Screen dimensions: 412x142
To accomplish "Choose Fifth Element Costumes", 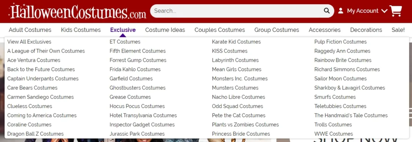I will click(x=137, y=51).
